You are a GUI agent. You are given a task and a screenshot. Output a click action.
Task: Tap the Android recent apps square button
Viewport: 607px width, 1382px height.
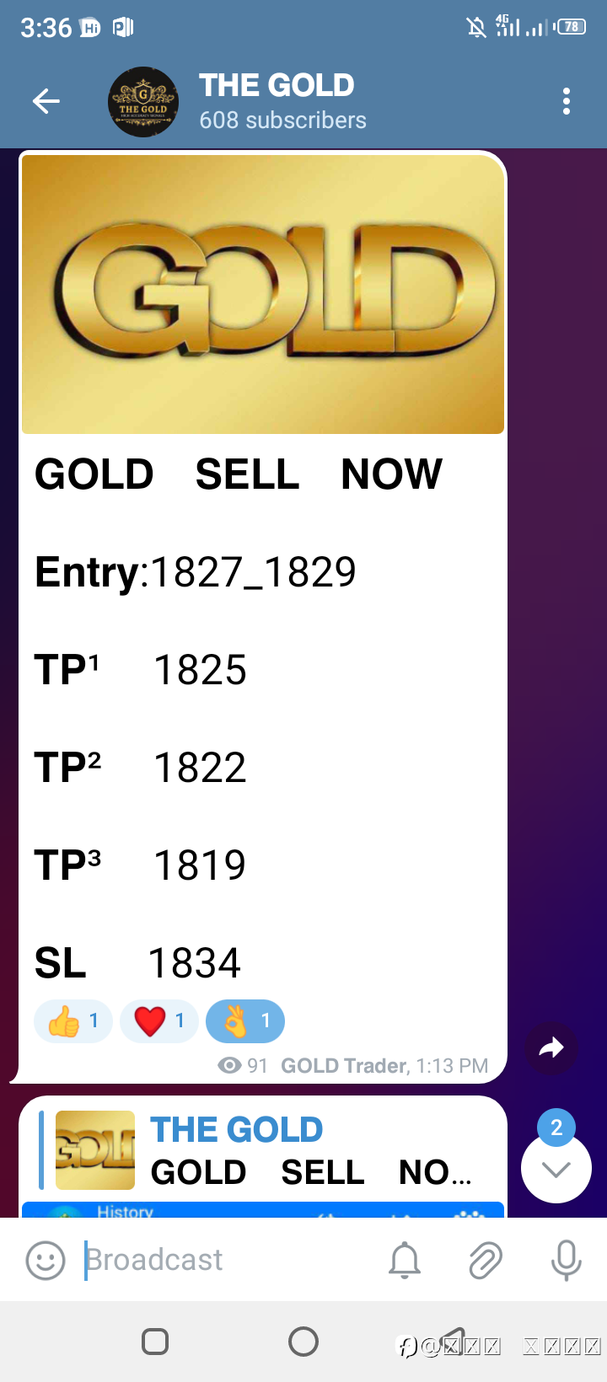pyautogui.click(x=155, y=1342)
